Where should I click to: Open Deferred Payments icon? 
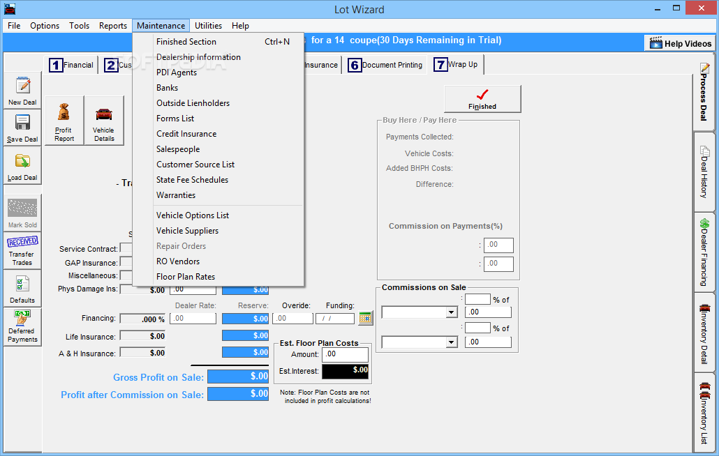pos(22,318)
